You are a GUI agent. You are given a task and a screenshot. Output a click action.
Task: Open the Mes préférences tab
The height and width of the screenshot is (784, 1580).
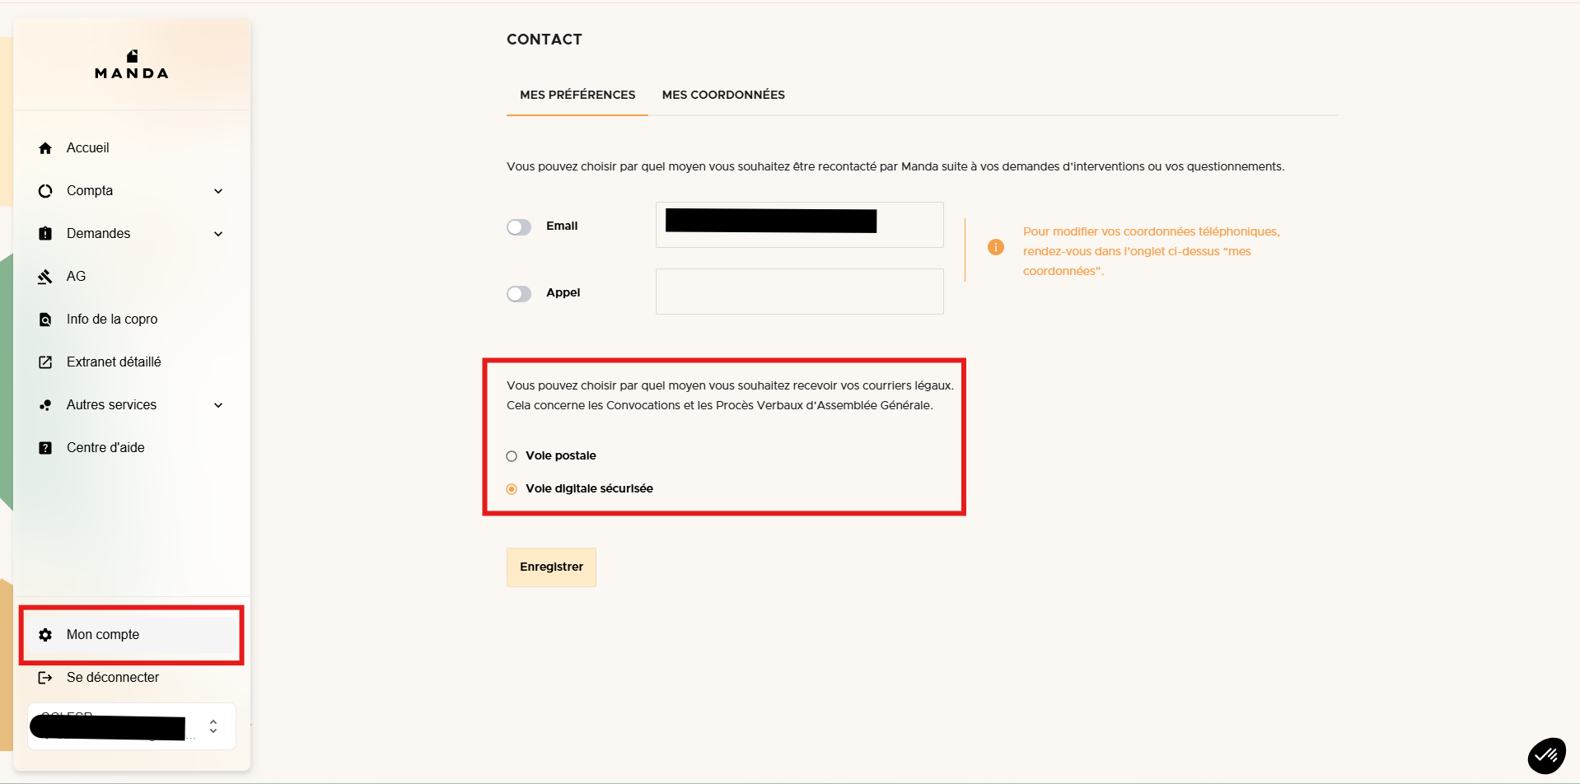click(x=577, y=95)
